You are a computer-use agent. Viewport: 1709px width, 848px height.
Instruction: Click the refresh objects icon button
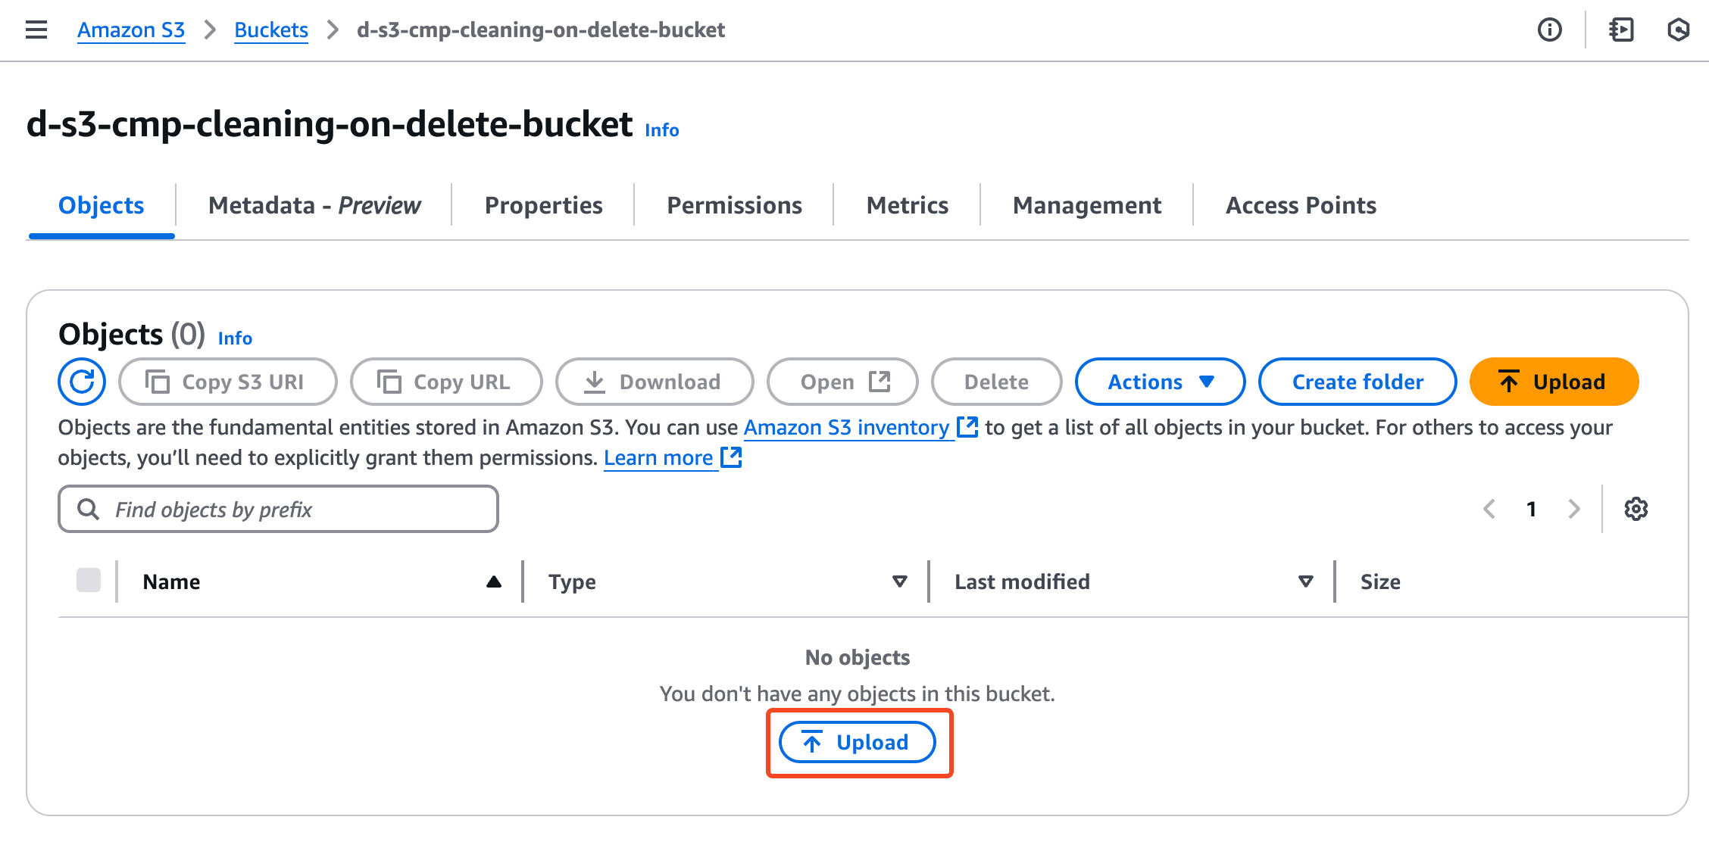(x=82, y=382)
